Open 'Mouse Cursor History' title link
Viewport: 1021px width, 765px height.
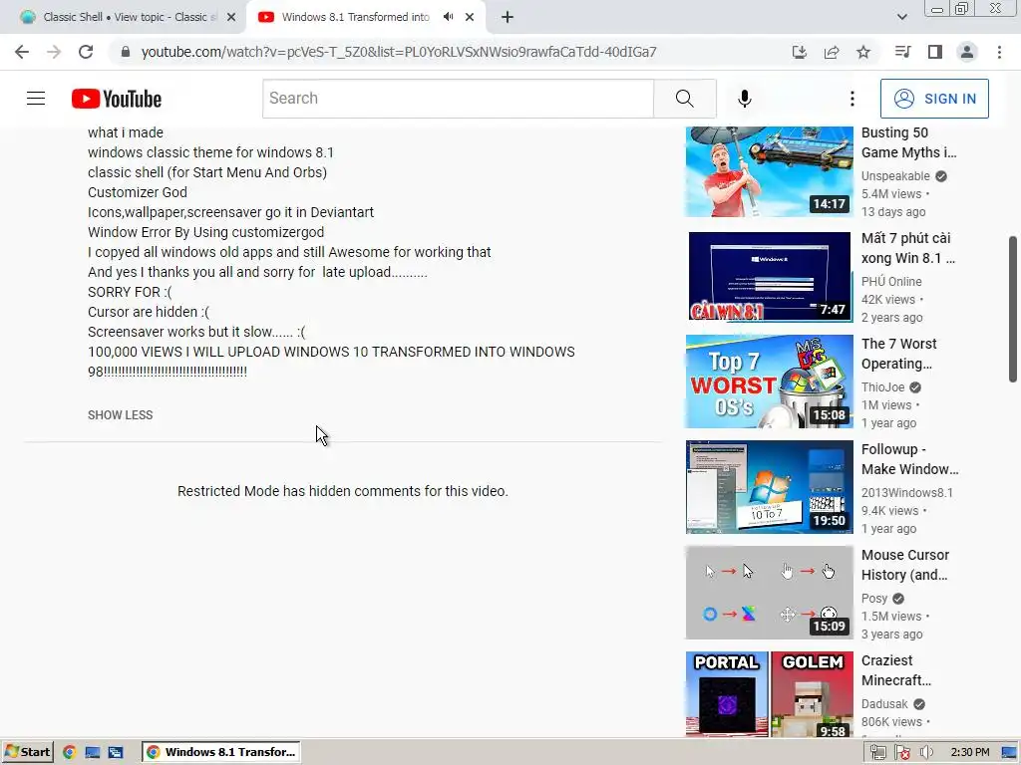tap(905, 566)
